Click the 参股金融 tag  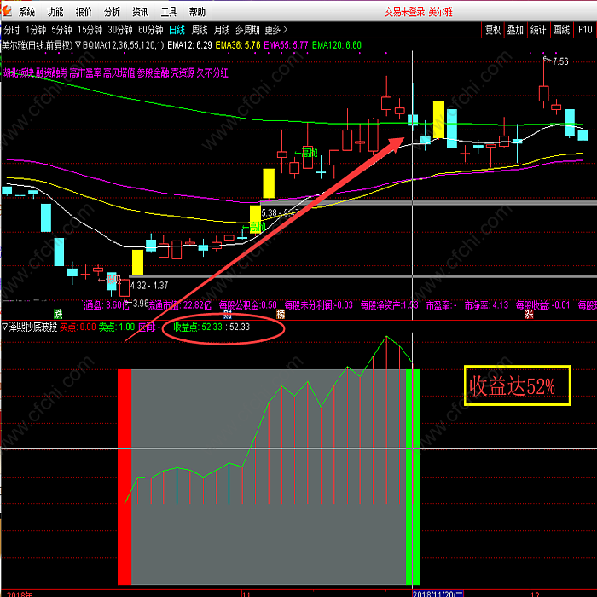(x=153, y=73)
